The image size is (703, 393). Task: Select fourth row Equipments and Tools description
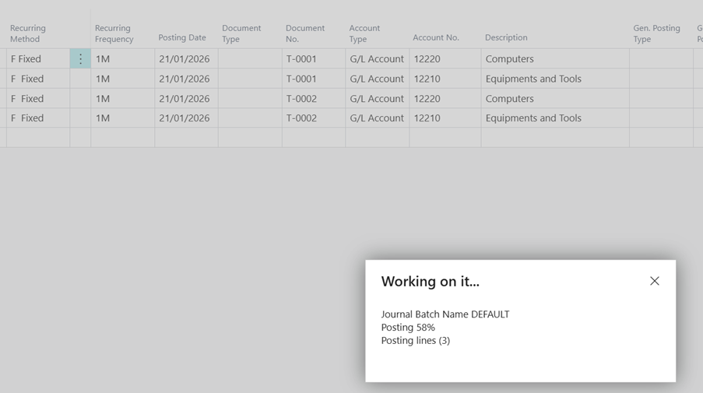(x=554, y=118)
